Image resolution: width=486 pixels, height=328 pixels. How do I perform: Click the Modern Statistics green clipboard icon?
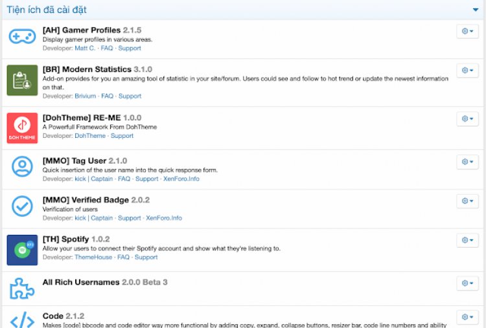22,80
